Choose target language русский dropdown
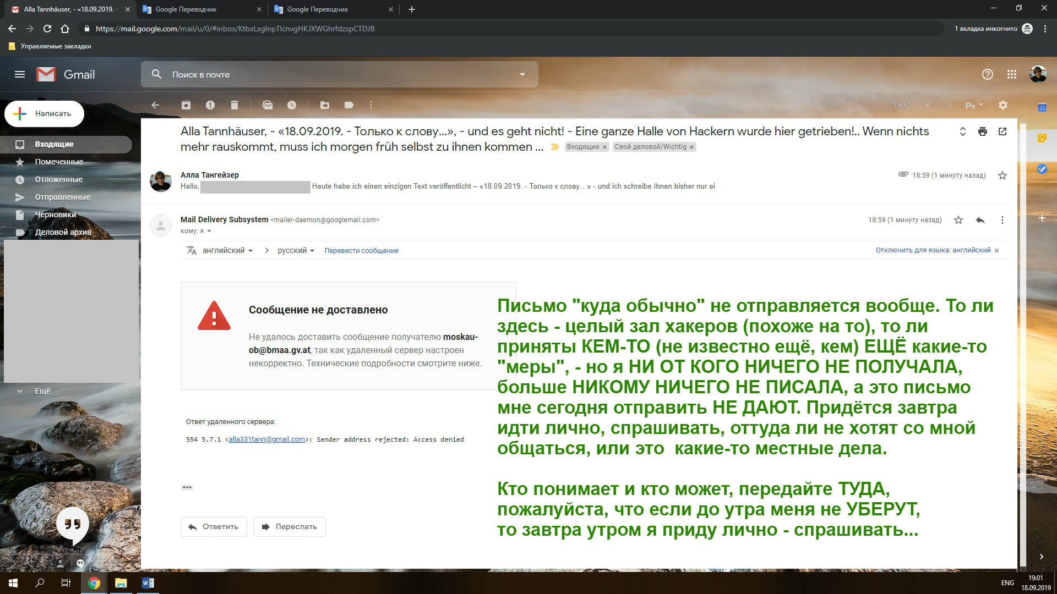Viewport: 1057px width, 594px height. (296, 250)
